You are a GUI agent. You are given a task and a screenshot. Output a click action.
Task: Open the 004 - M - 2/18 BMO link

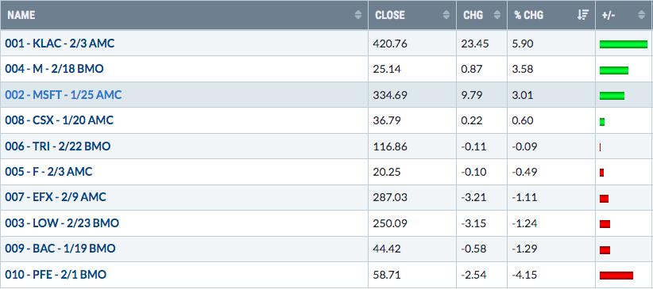(x=54, y=69)
